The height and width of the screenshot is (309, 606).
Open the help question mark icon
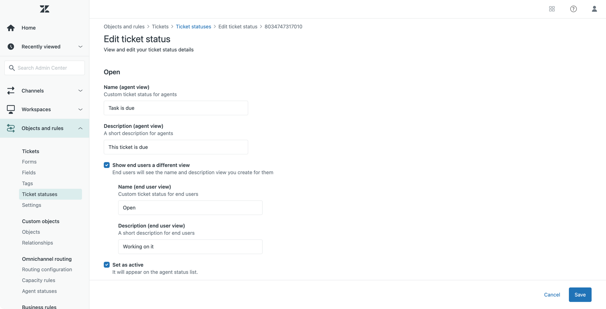click(x=573, y=9)
